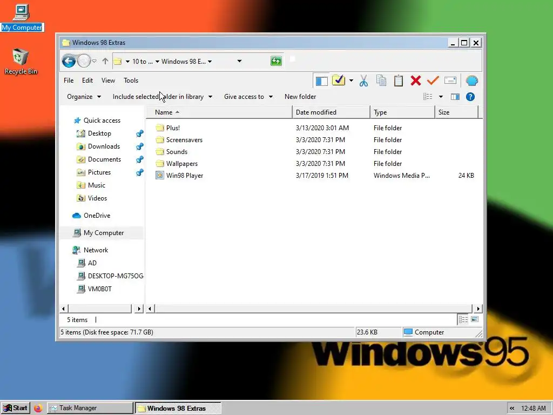Toggle the preview pane button
Image resolution: width=553 pixels, height=415 pixels.
point(455,97)
